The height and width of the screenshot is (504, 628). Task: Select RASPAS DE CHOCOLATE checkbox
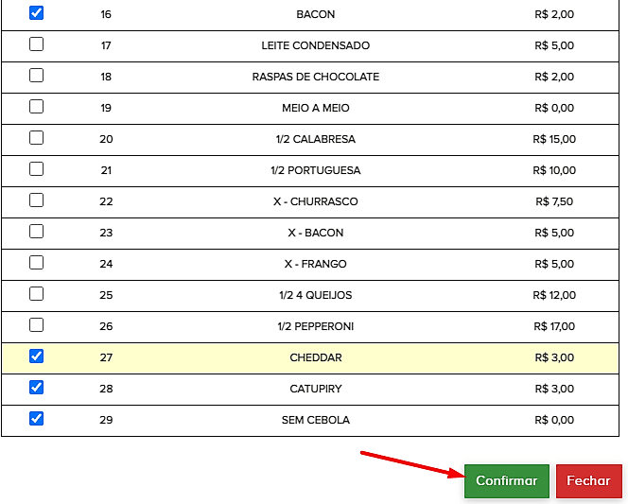(x=36, y=76)
